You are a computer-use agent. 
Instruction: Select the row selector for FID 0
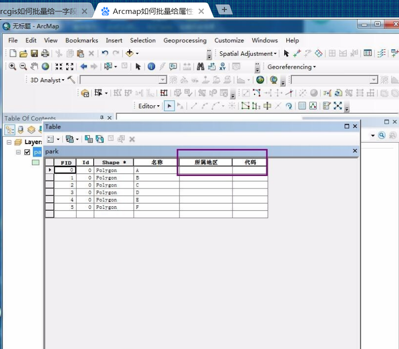[x=49, y=170]
